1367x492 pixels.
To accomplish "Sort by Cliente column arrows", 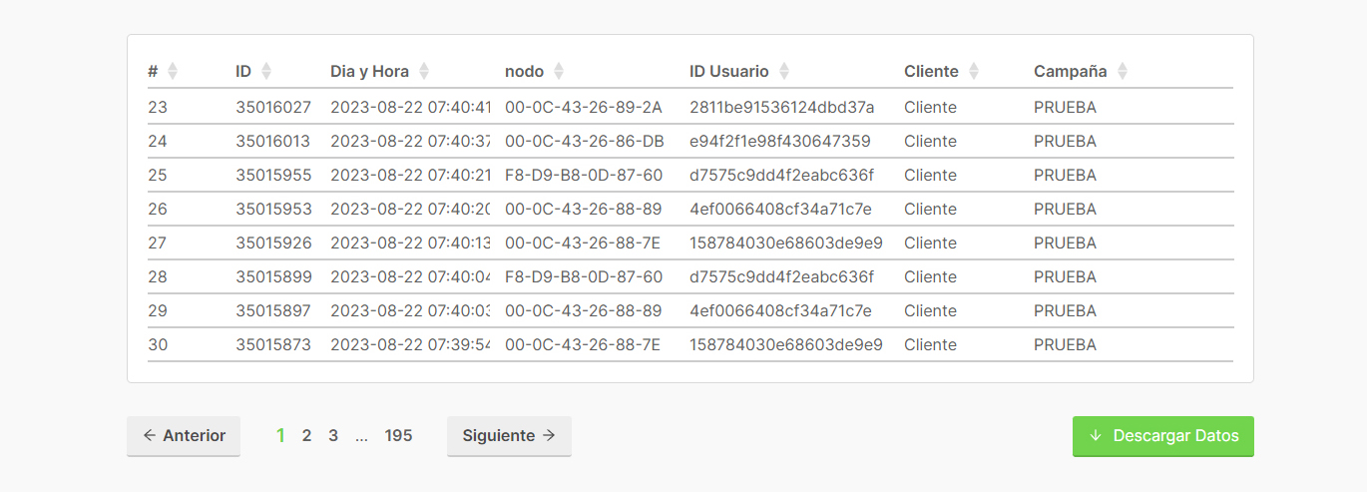I will (x=974, y=72).
